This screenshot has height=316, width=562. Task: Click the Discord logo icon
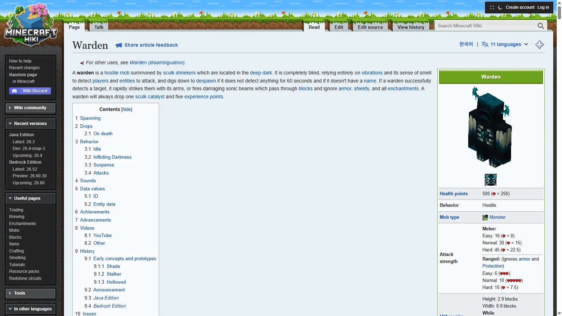[x=14, y=91]
